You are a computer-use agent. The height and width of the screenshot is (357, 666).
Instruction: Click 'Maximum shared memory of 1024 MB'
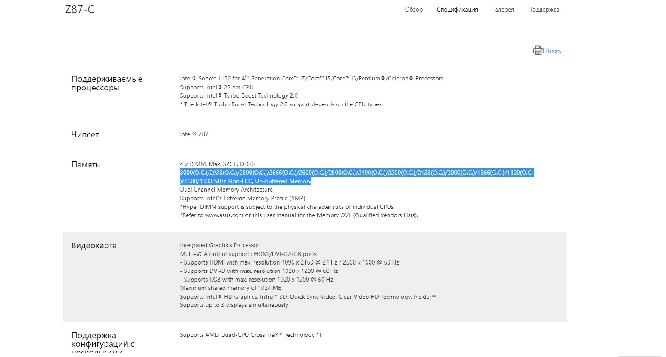point(231,288)
